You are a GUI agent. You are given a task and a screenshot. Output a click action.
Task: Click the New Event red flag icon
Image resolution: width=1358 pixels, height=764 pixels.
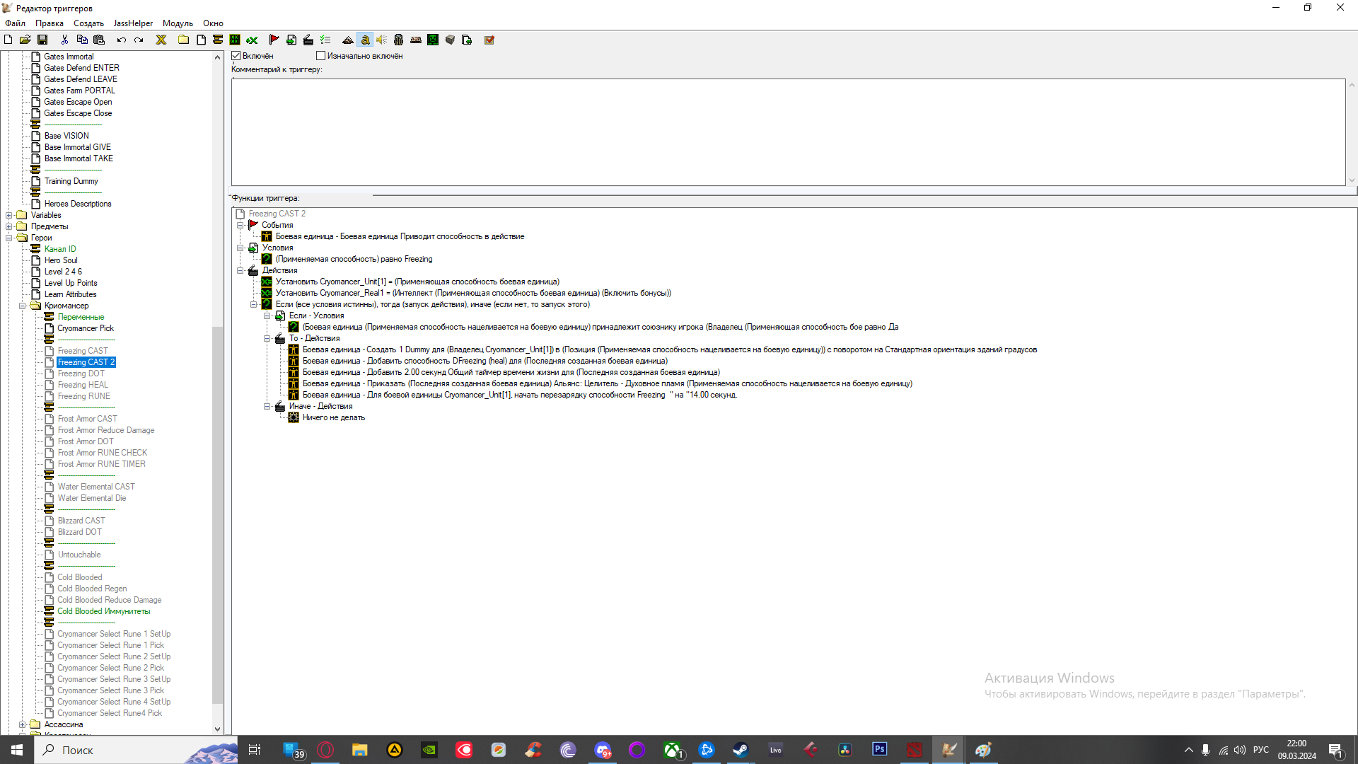click(x=274, y=40)
